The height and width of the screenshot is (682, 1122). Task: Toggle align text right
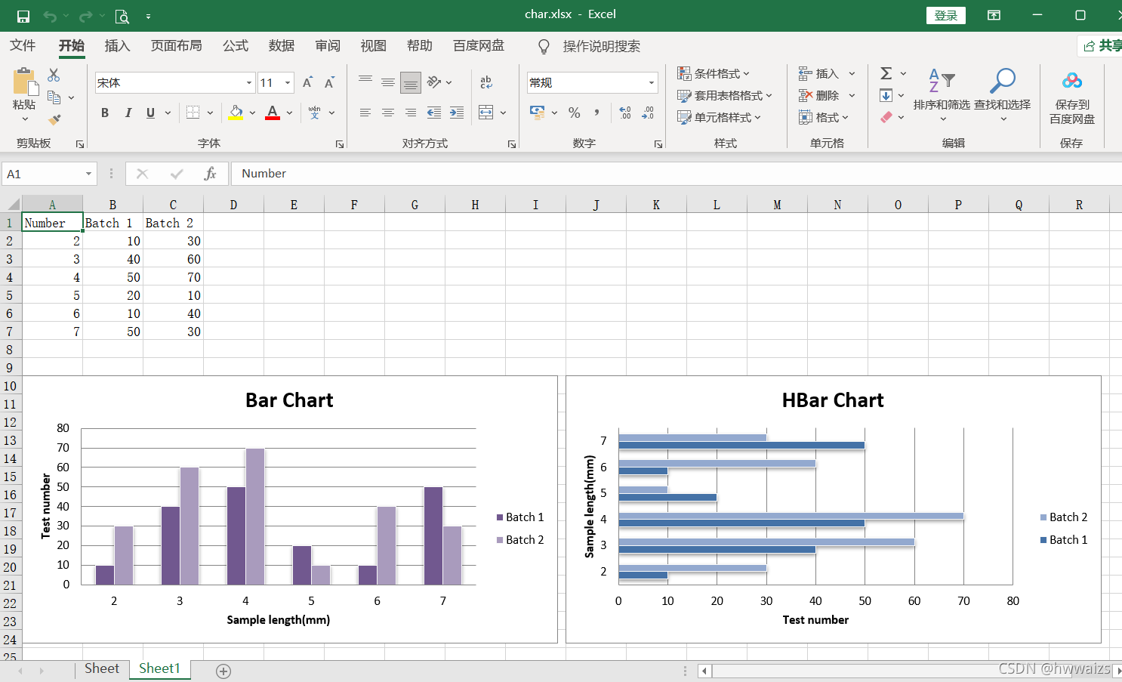coord(411,113)
